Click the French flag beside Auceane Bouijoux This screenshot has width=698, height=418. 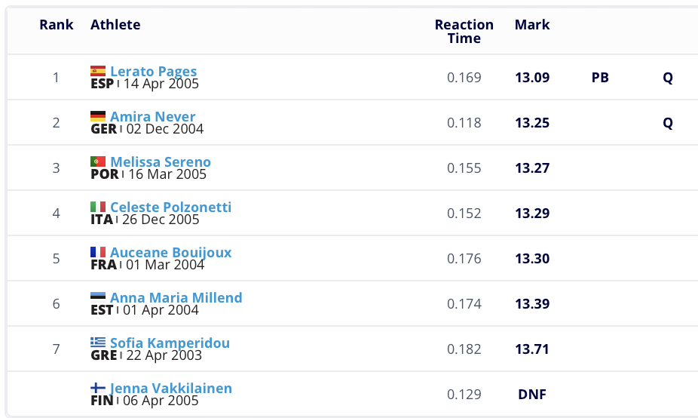(x=98, y=253)
